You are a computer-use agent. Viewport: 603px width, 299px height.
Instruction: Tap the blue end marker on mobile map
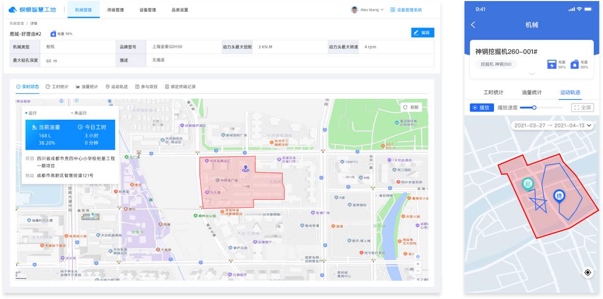point(559,196)
